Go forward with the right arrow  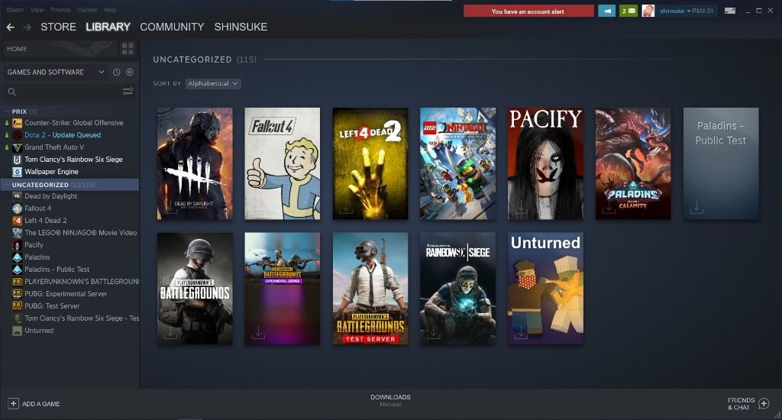(x=27, y=27)
